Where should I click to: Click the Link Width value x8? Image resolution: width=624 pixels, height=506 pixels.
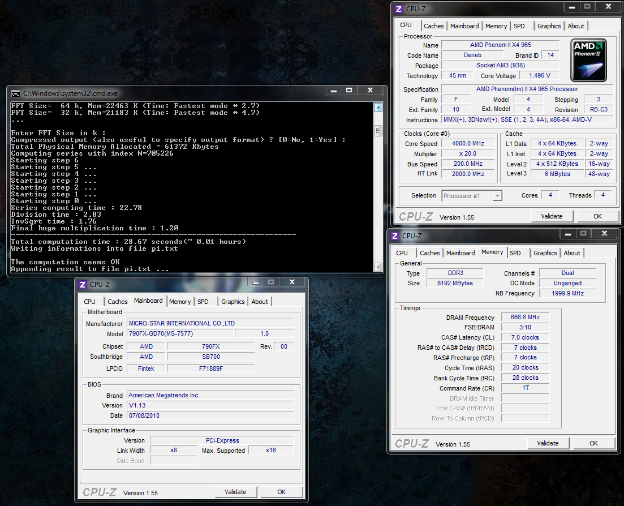pos(174,451)
